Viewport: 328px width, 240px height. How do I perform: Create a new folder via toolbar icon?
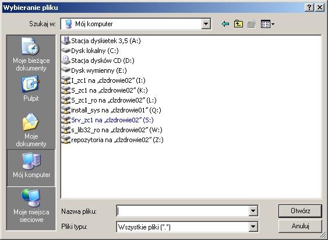point(252,24)
